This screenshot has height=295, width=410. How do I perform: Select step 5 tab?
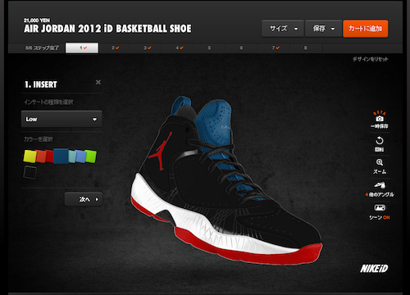coord(210,48)
